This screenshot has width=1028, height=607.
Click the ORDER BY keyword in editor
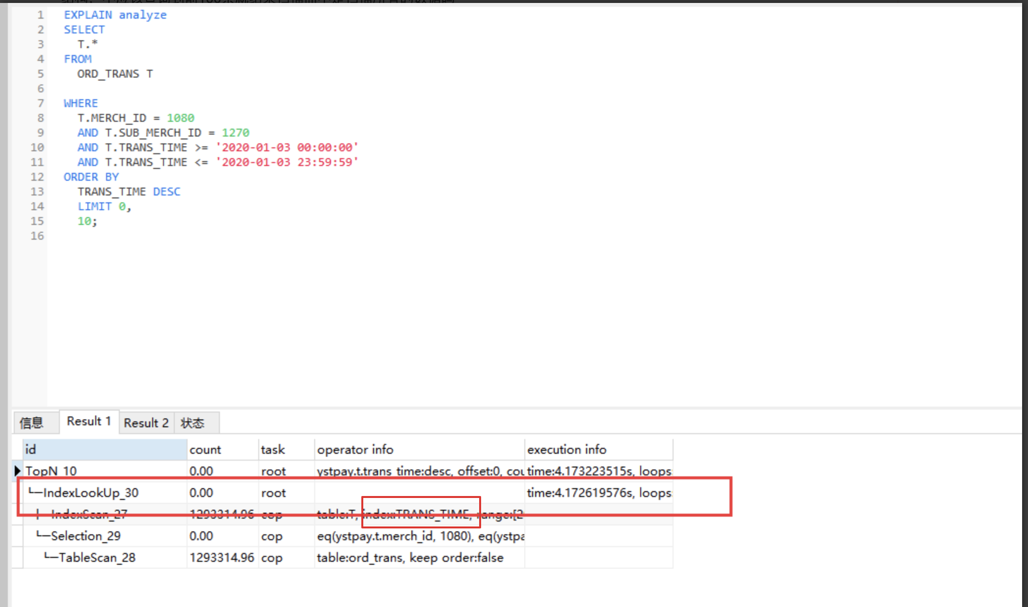(91, 177)
